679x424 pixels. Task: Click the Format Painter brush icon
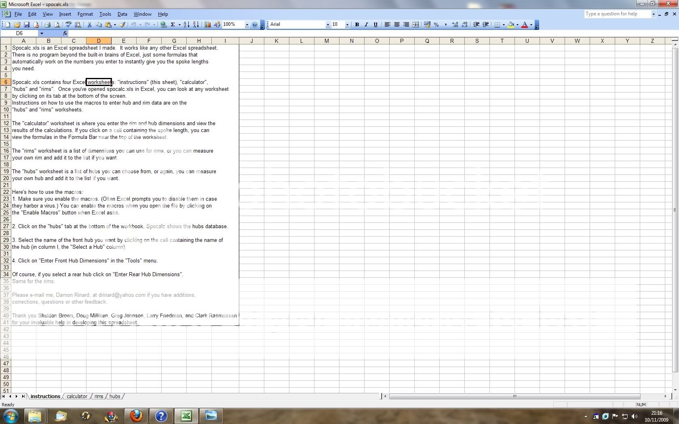[x=122, y=25]
